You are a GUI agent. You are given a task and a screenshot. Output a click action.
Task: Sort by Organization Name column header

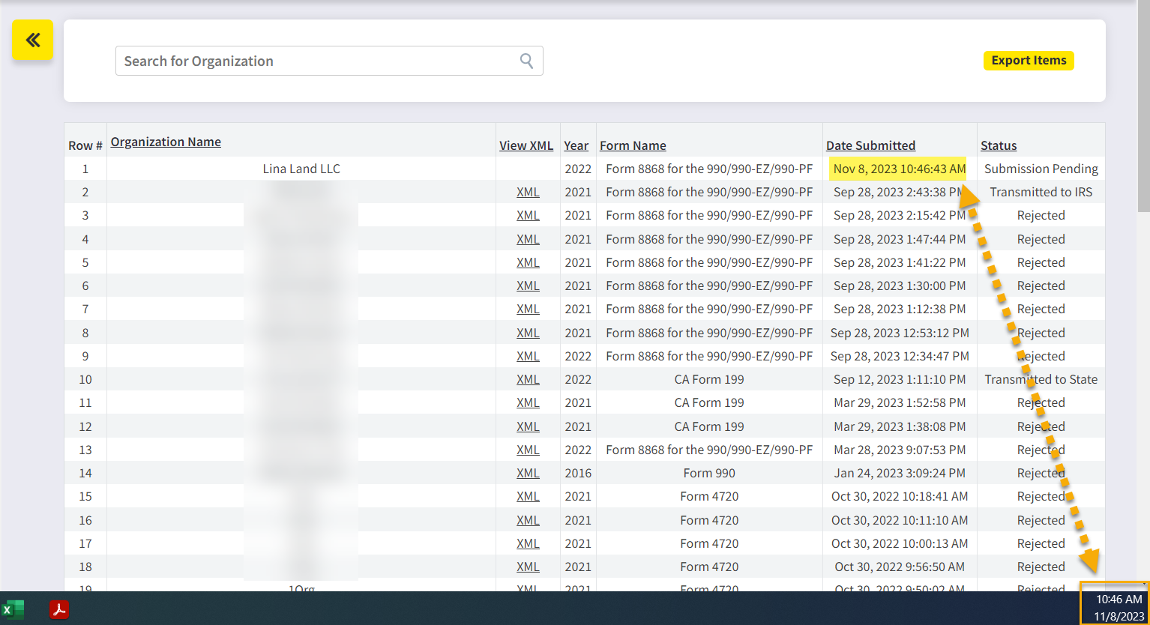click(166, 142)
